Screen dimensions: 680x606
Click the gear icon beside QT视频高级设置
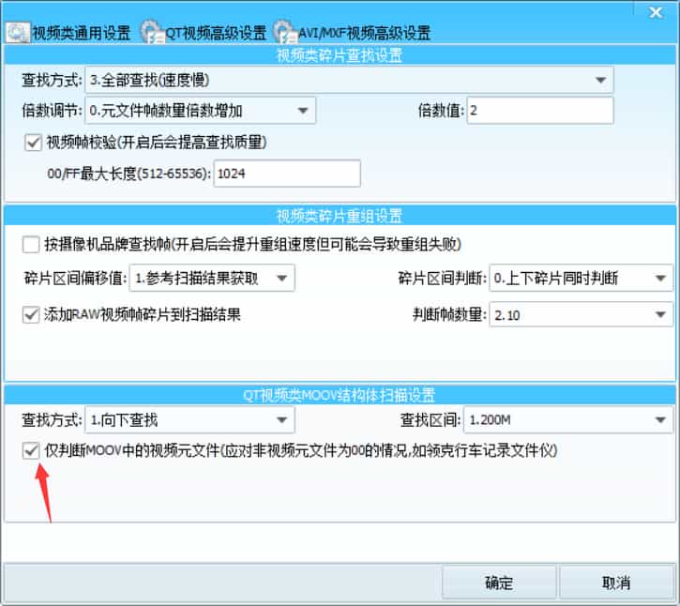point(152,32)
